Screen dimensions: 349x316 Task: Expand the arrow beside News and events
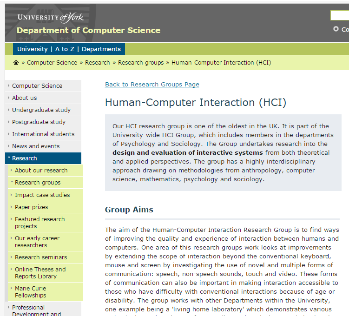(8, 146)
